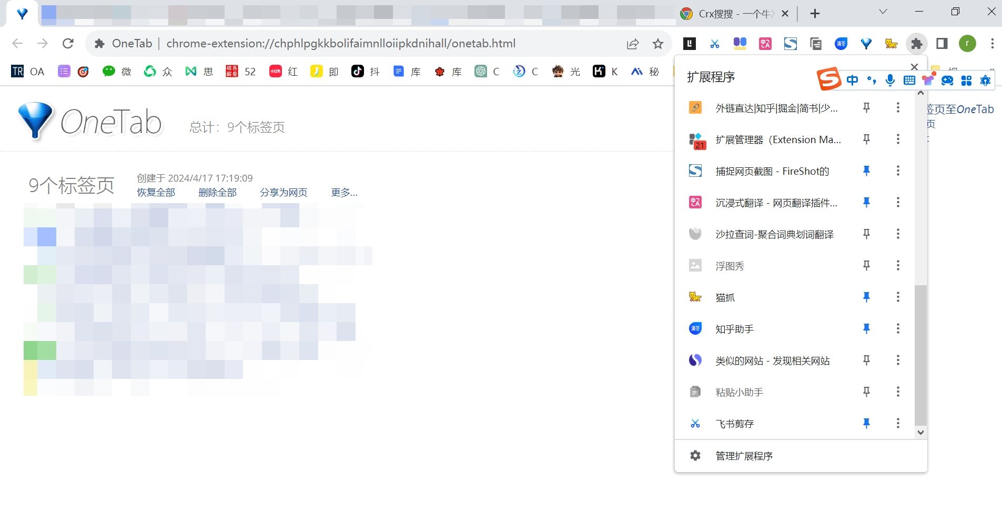The width and height of the screenshot is (1002, 521).
Task: Open 管理扩展程序 at bottom of popup
Action: 744,456
